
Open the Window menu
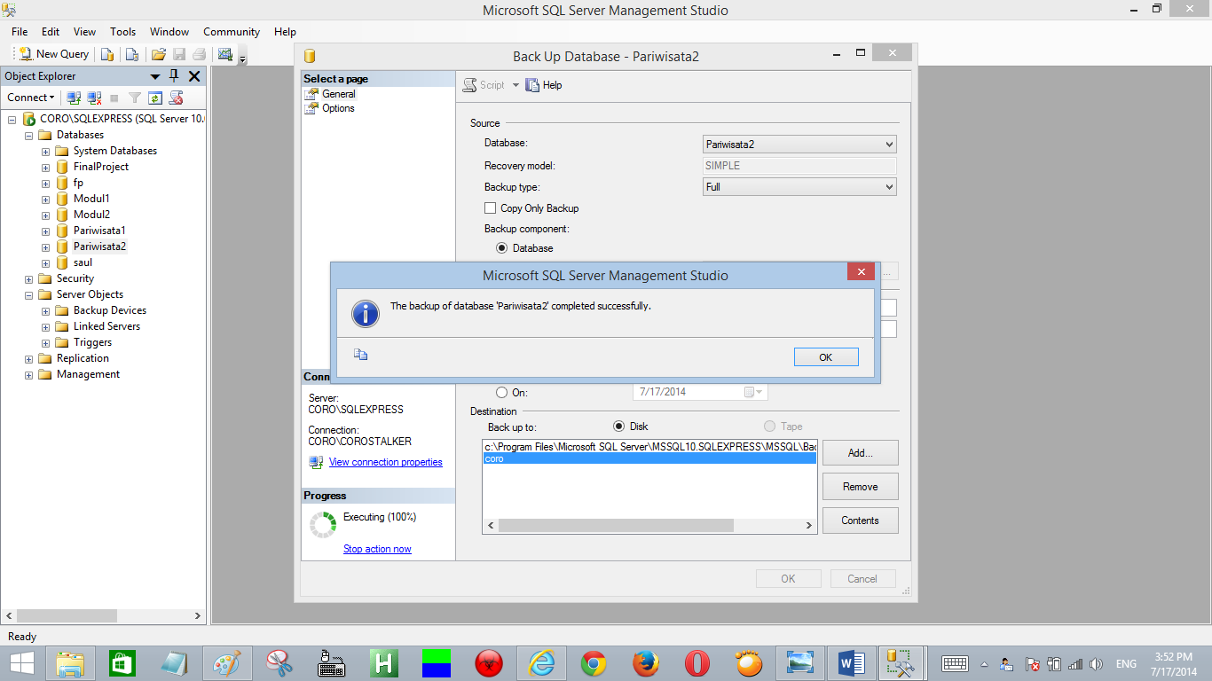[x=169, y=31]
